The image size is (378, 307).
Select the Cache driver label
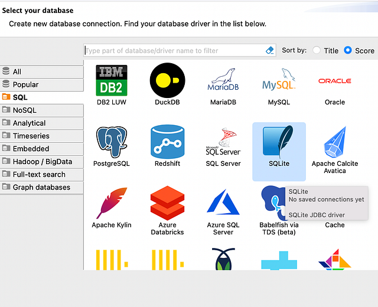pos(335,225)
